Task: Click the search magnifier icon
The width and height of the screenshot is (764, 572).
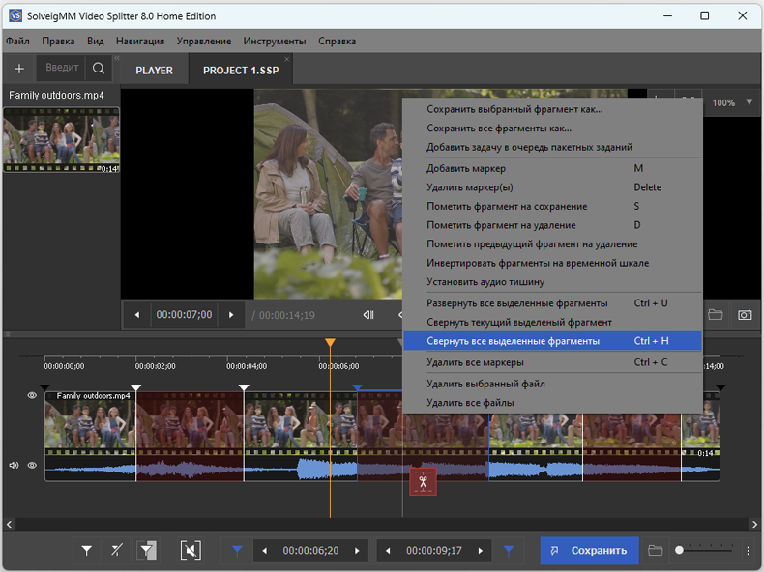Action: (x=99, y=69)
